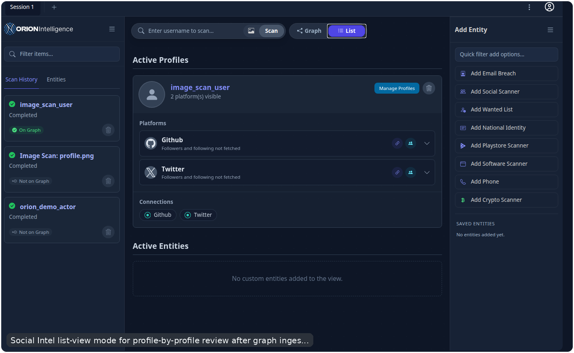
Task: Click the Scan button
Action: tap(271, 31)
